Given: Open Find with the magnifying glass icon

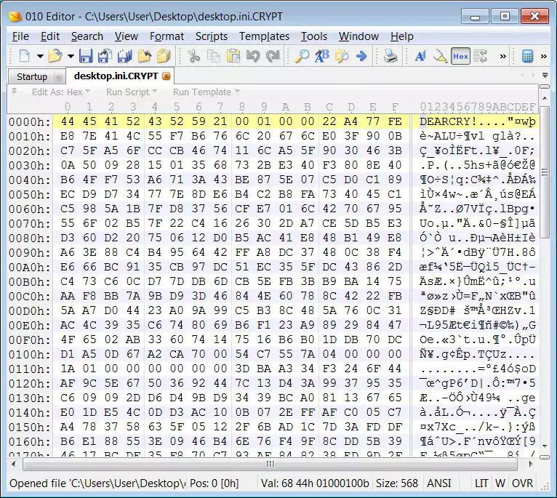Looking at the screenshot, I should [x=302, y=56].
